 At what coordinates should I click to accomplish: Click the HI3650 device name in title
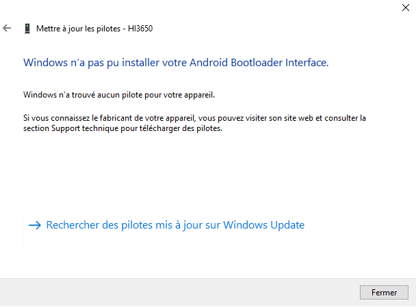(x=140, y=28)
